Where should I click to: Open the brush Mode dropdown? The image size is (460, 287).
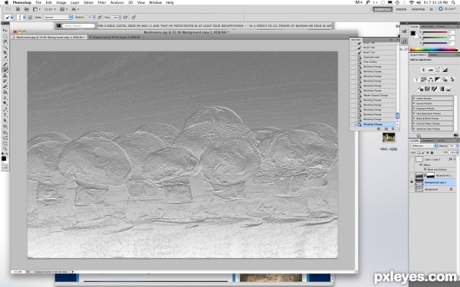click(58, 18)
